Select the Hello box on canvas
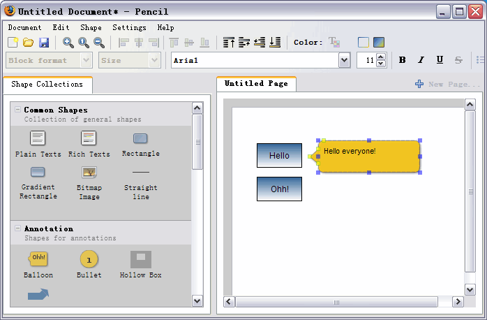Screen dimensions: 487x320 279,156
